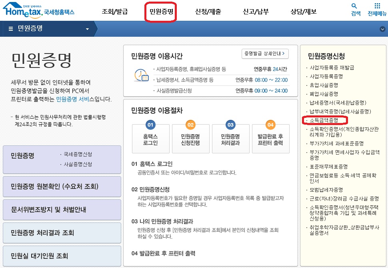The width and height of the screenshot is (388, 268).
Task: Open 부가가치세 면세사업자 수입금액증명 link
Action: [x=344, y=155]
